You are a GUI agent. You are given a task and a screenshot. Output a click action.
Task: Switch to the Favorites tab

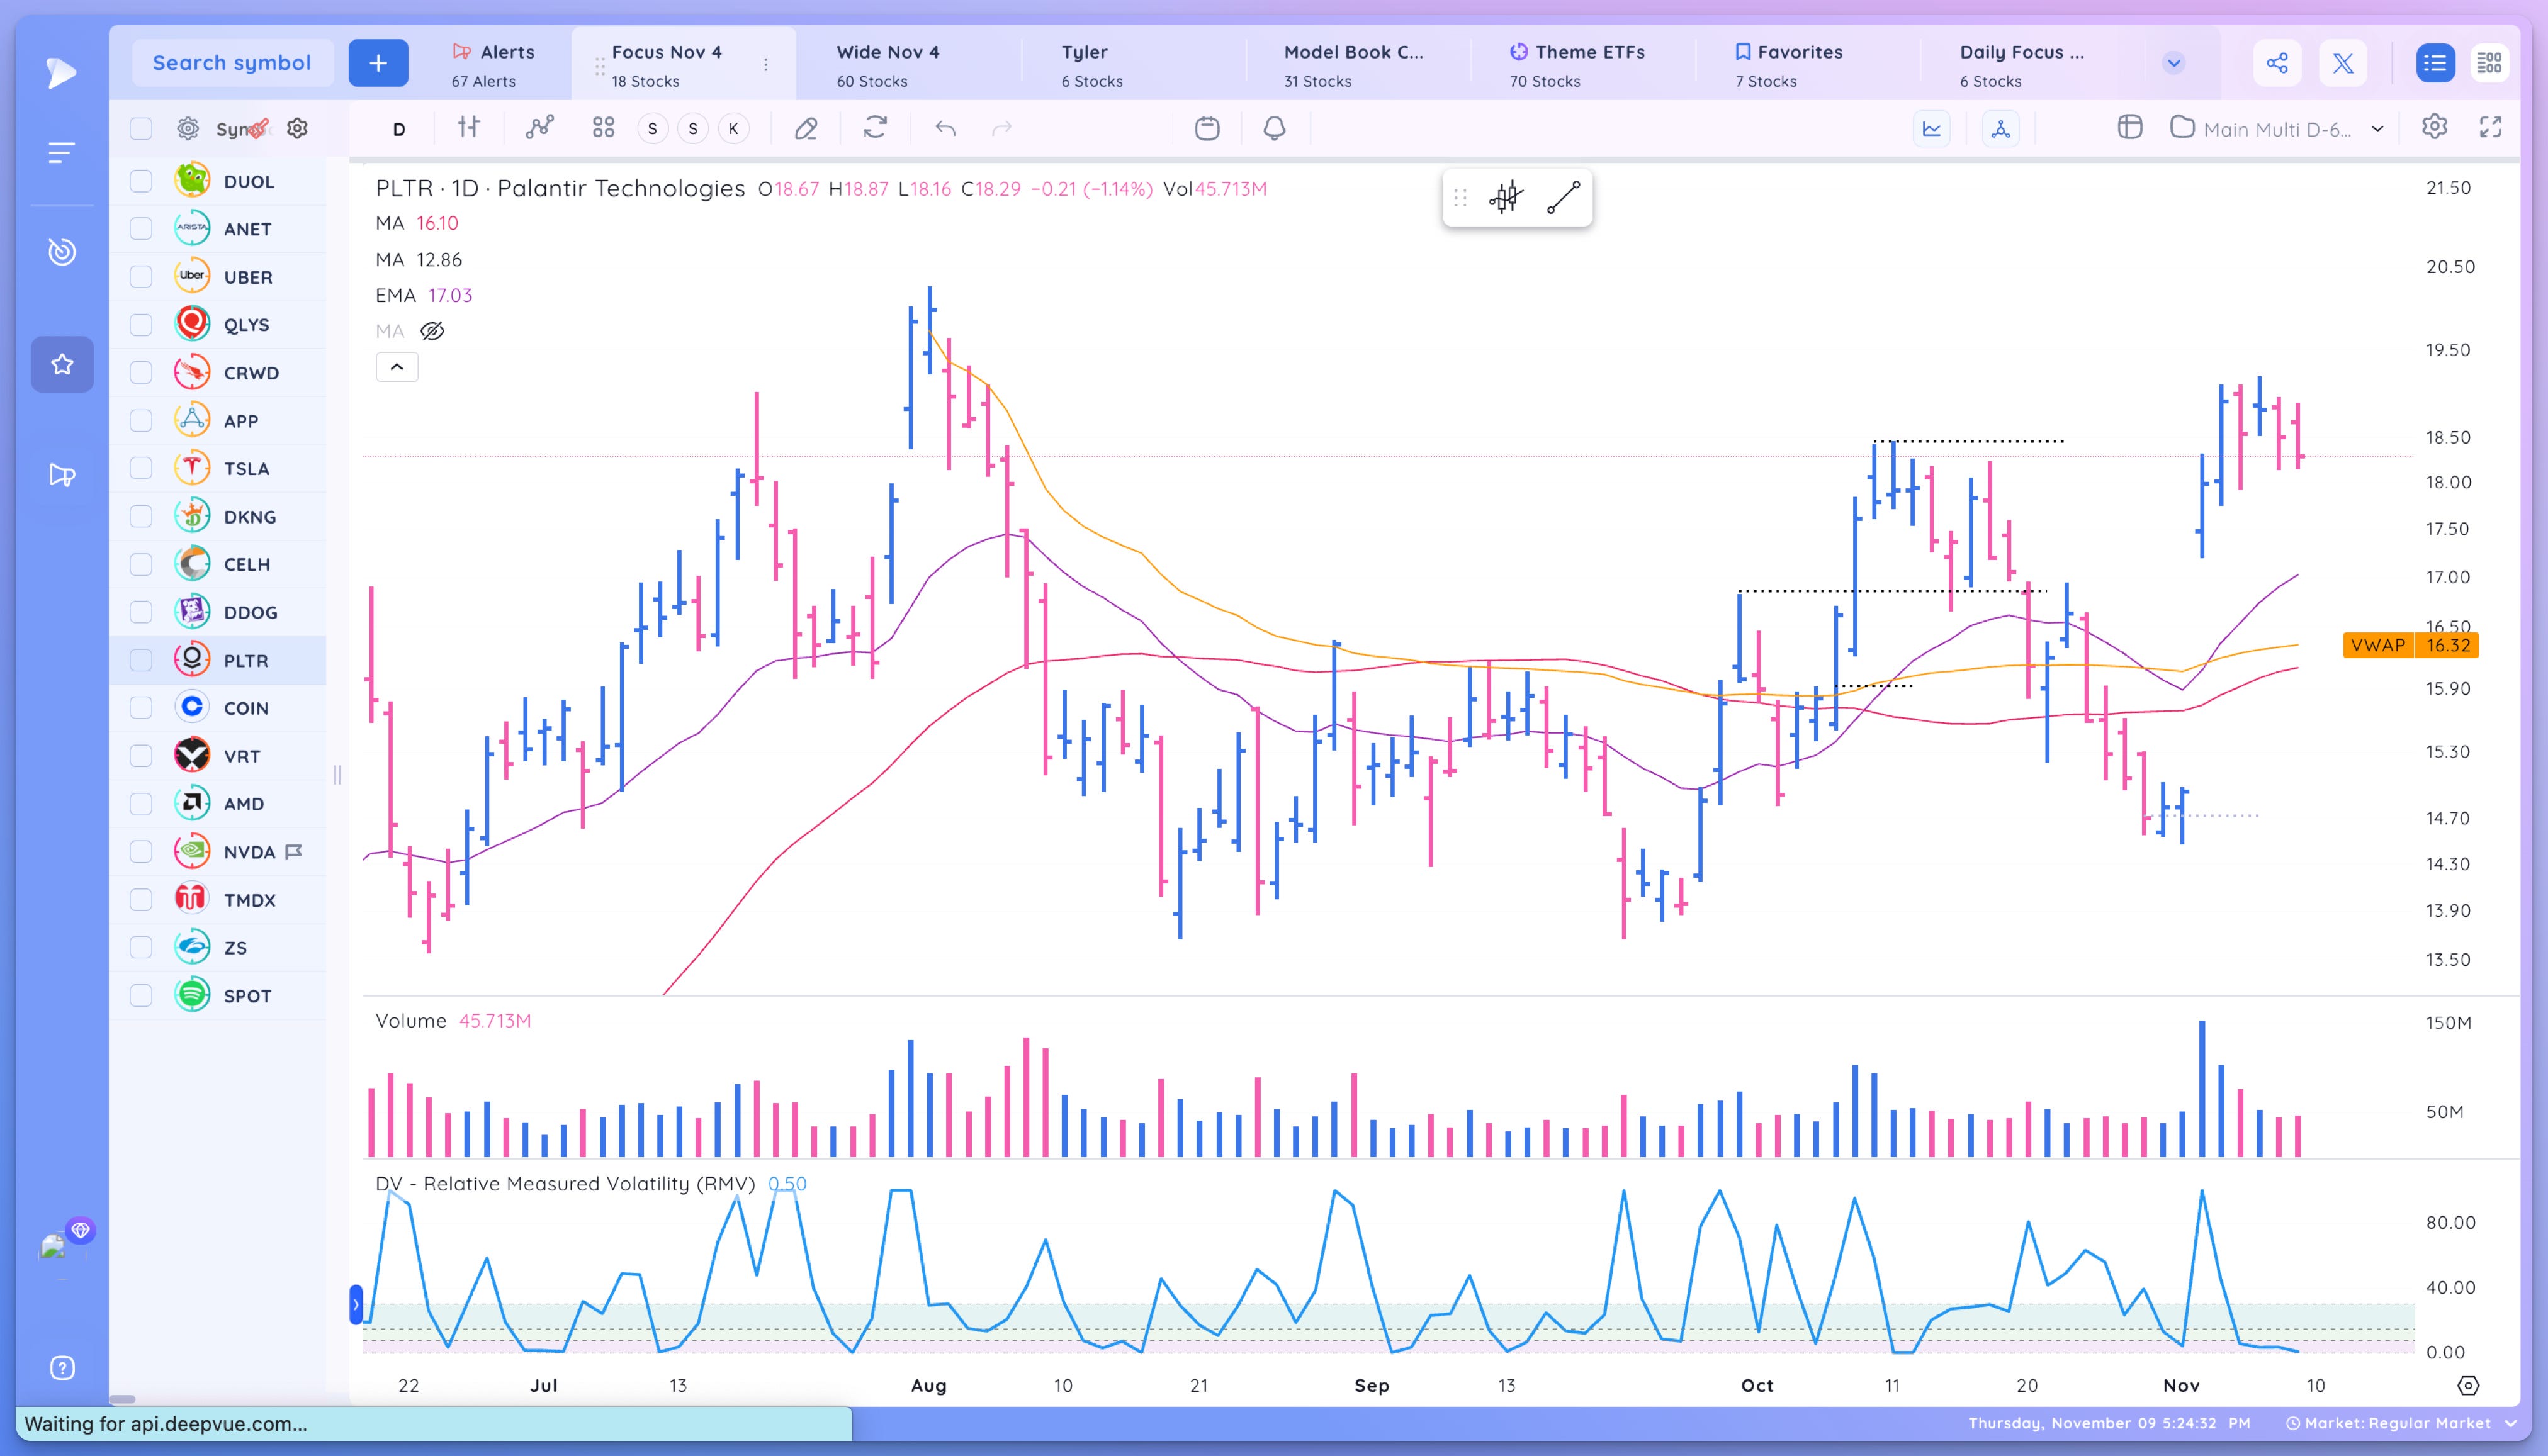click(1789, 64)
